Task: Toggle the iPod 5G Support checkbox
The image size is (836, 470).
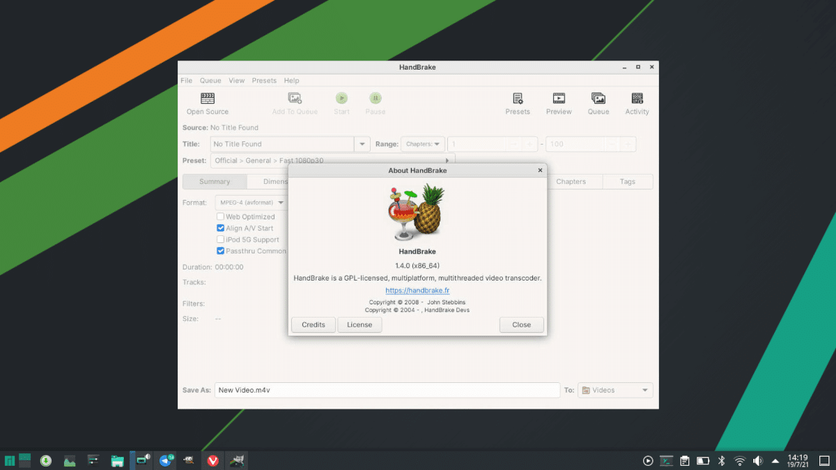Action: (220, 240)
